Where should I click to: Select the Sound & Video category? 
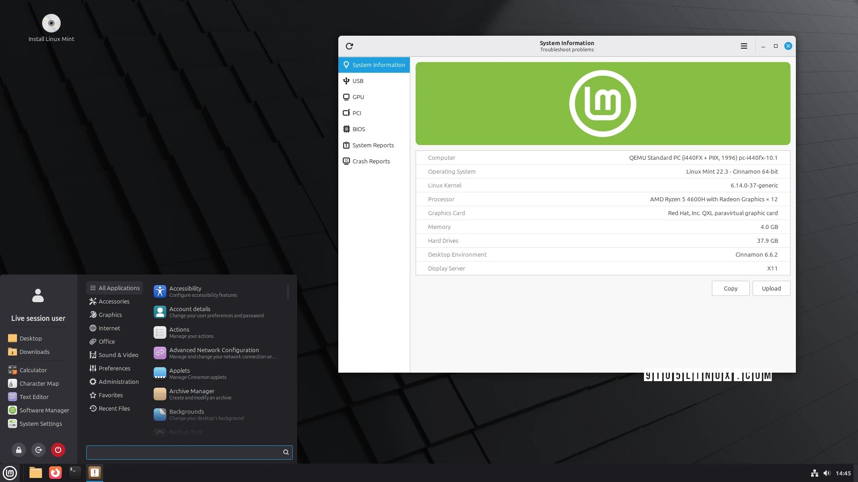pyautogui.click(x=118, y=355)
